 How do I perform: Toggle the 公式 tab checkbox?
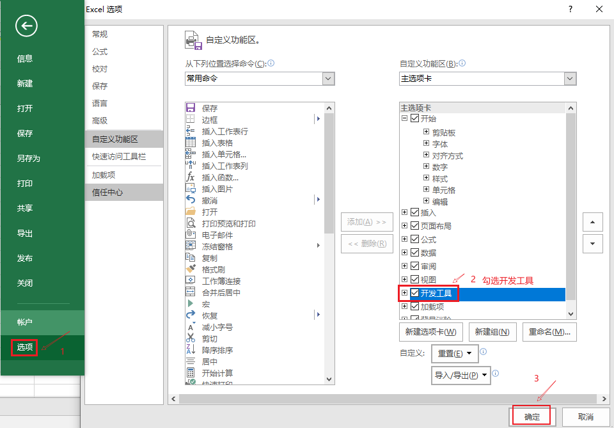[x=414, y=239]
